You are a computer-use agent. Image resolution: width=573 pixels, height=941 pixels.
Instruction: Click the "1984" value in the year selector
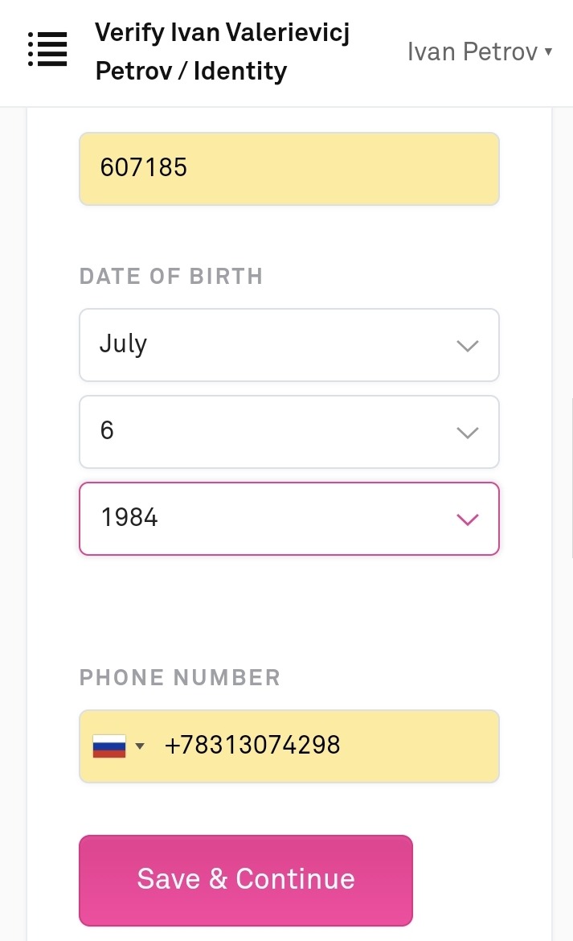[x=129, y=518]
